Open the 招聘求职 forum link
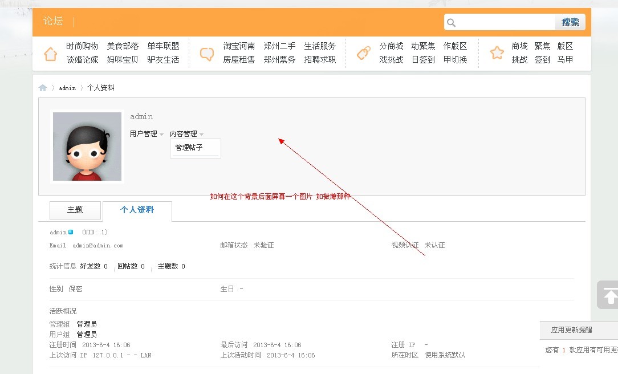Viewport: 618px width, 374px height. coord(320,59)
